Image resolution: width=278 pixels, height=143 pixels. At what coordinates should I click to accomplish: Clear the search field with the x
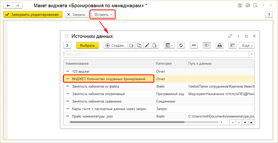252,54
